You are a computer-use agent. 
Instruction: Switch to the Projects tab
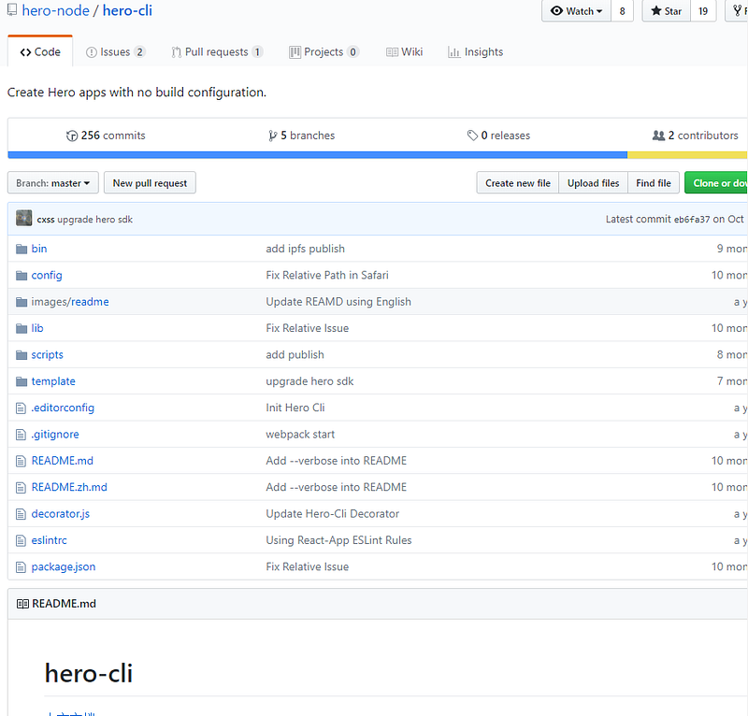click(x=324, y=52)
